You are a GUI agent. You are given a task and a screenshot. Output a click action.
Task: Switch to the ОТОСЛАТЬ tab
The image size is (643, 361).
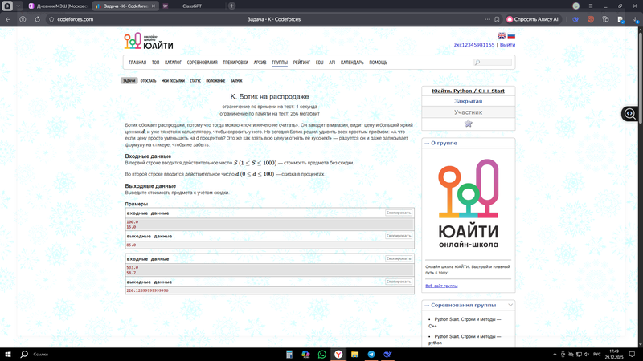coord(148,81)
